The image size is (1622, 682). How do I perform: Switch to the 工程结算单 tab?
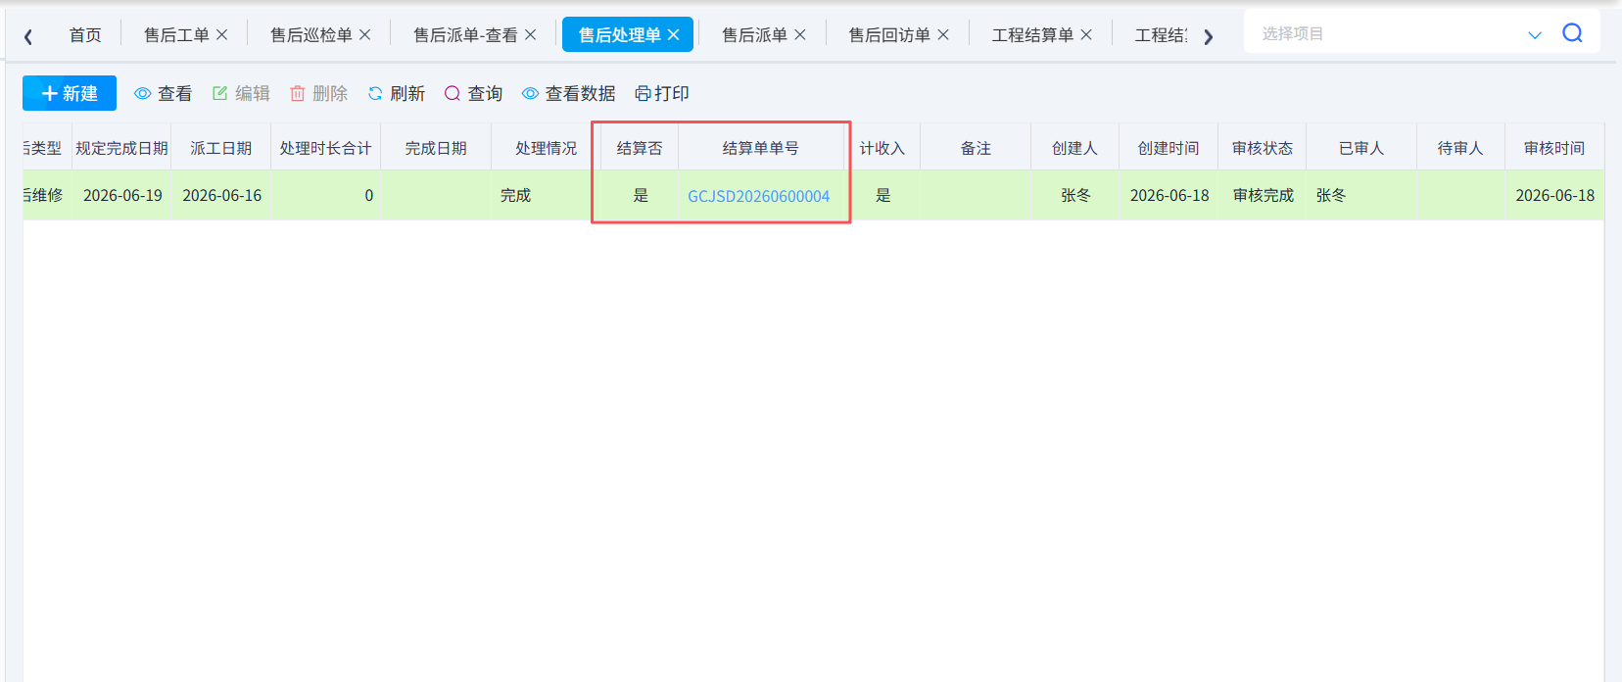(1032, 34)
